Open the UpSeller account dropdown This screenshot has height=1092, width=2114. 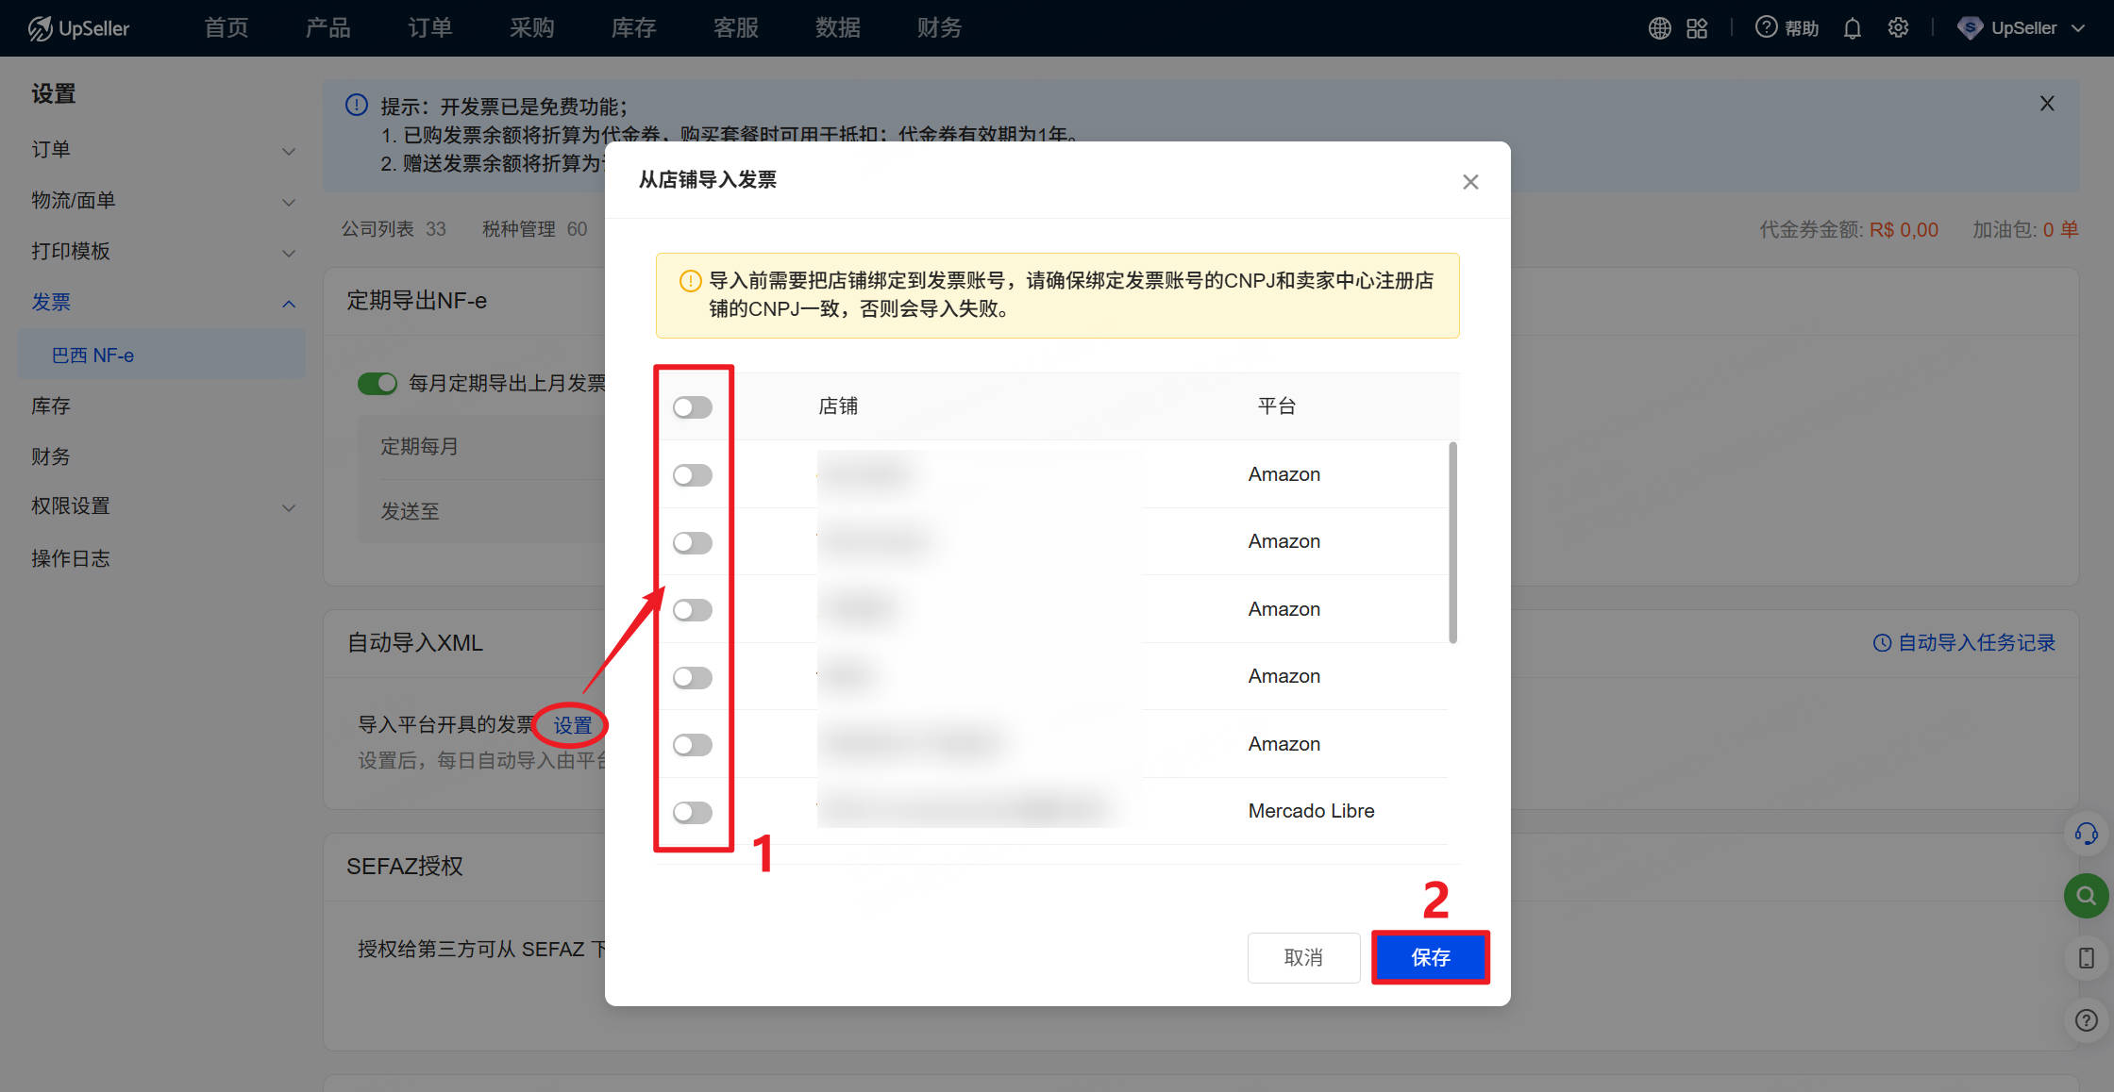click(2022, 28)
